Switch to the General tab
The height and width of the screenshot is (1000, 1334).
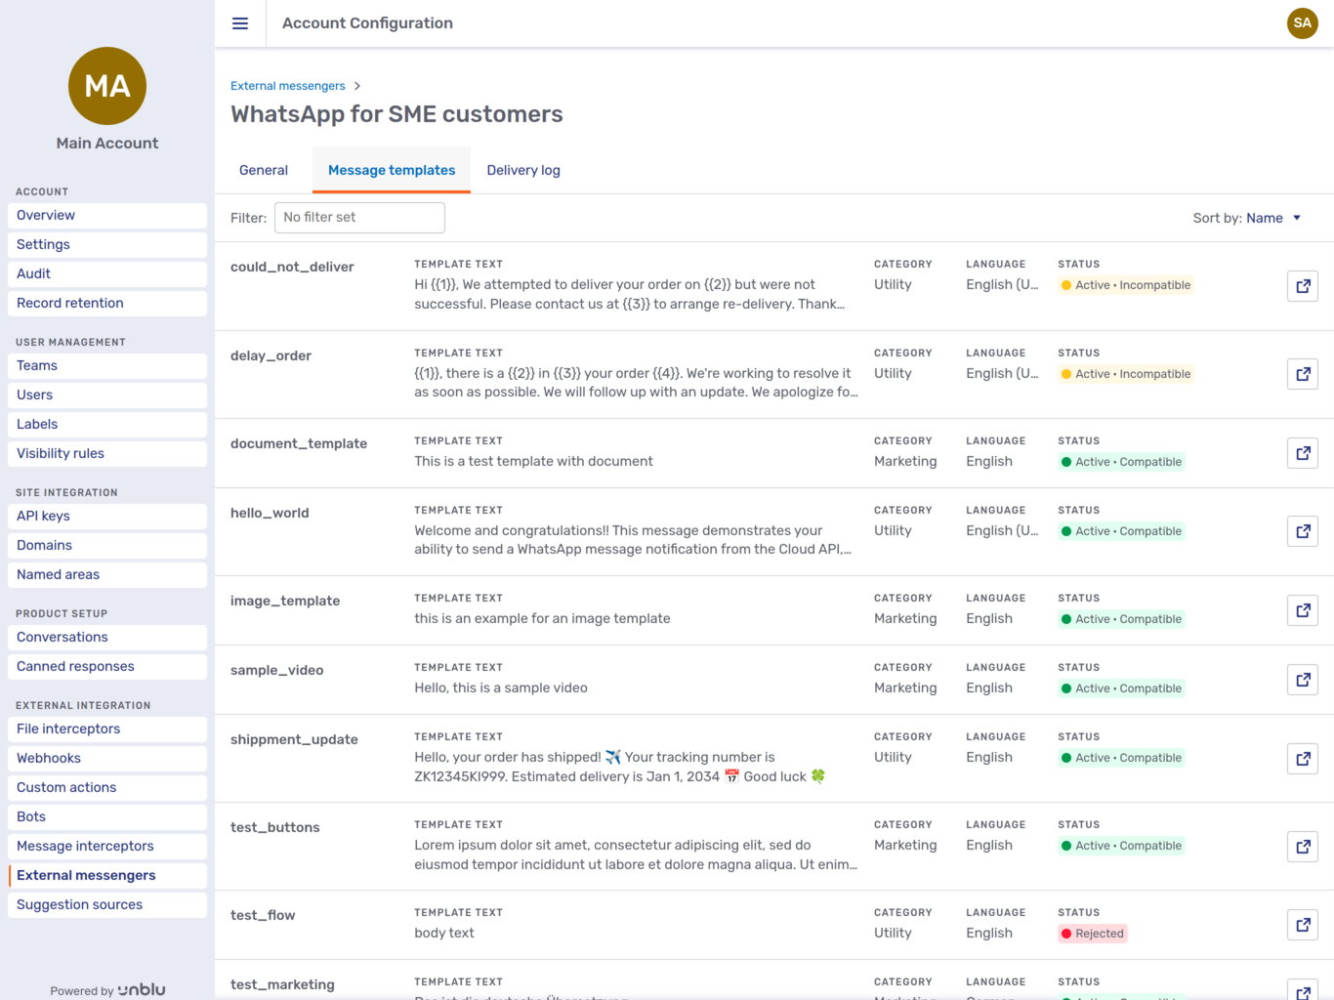pyautogui.click(x=264, y=170)
